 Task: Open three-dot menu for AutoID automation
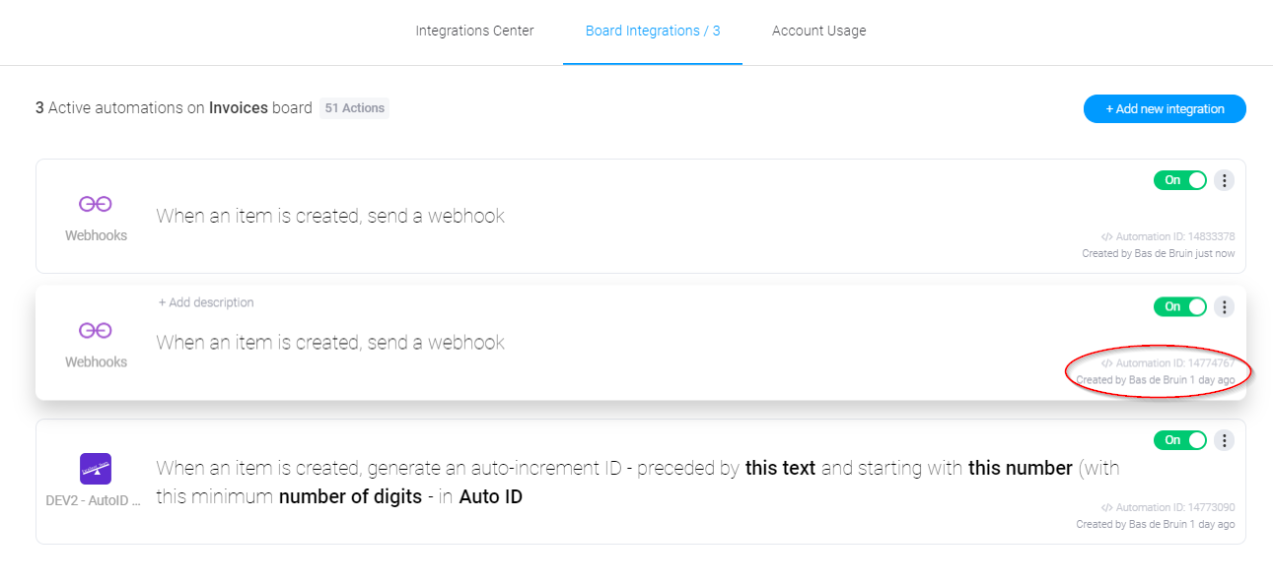pos(1224,440)
